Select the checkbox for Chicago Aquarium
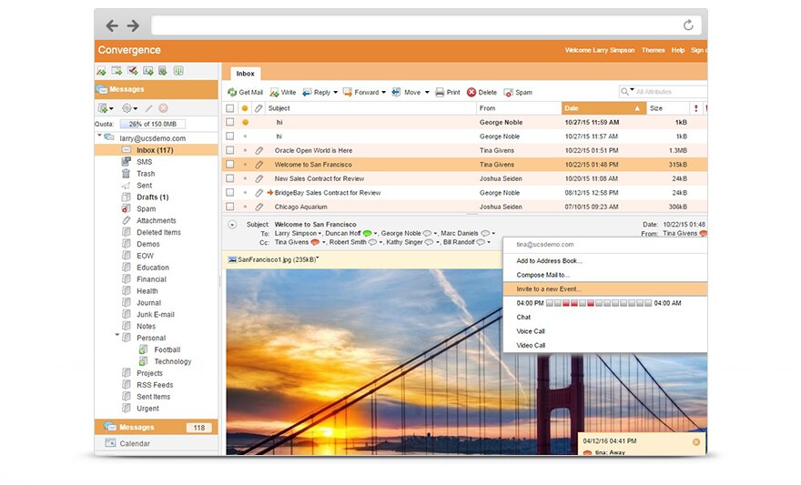This screenshot has height=485, width=801. [x=230, y=207]
